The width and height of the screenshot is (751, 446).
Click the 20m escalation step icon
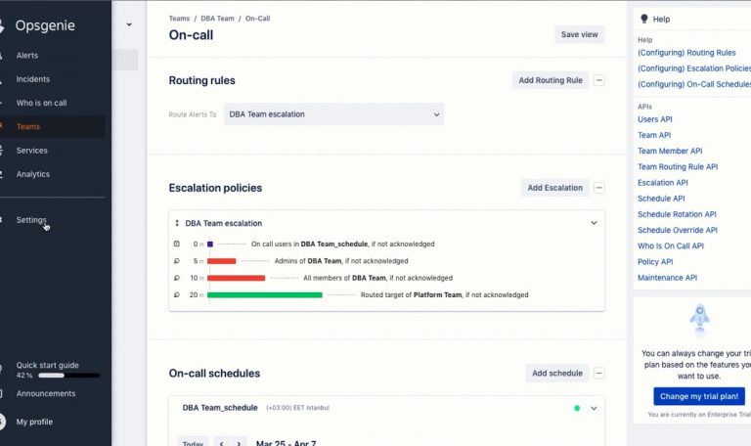(177, 294)
